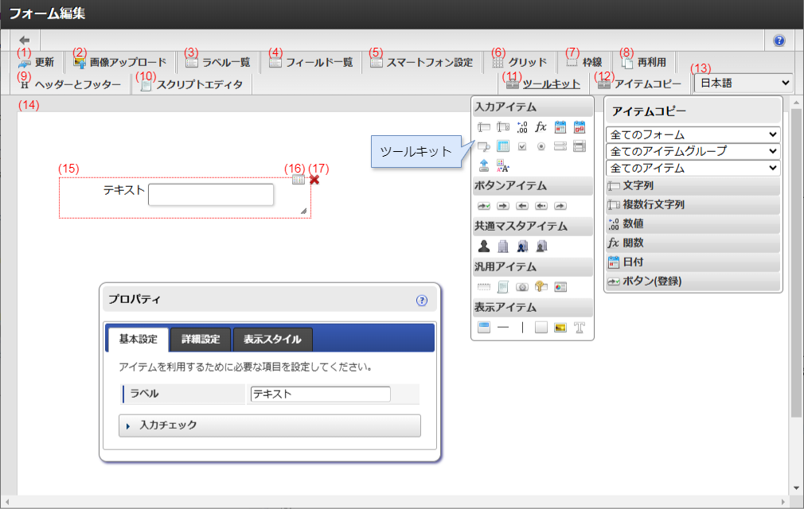
Task: Select the plain building organization master icon
Action: pos(503,247)
